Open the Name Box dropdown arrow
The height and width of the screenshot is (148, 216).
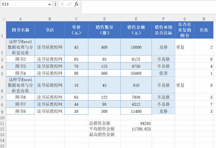click(50, 4)
